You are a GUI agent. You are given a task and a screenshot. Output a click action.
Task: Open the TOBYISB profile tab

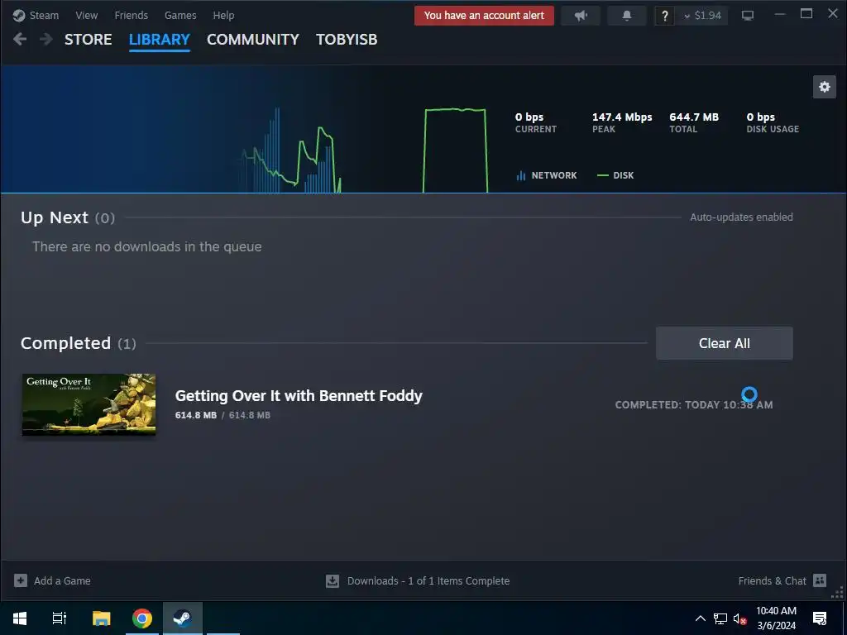point(347,40)
